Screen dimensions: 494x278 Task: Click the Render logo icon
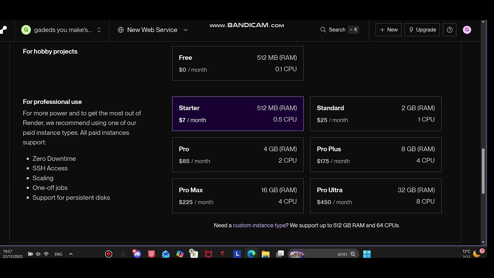[x=3, y=30]
